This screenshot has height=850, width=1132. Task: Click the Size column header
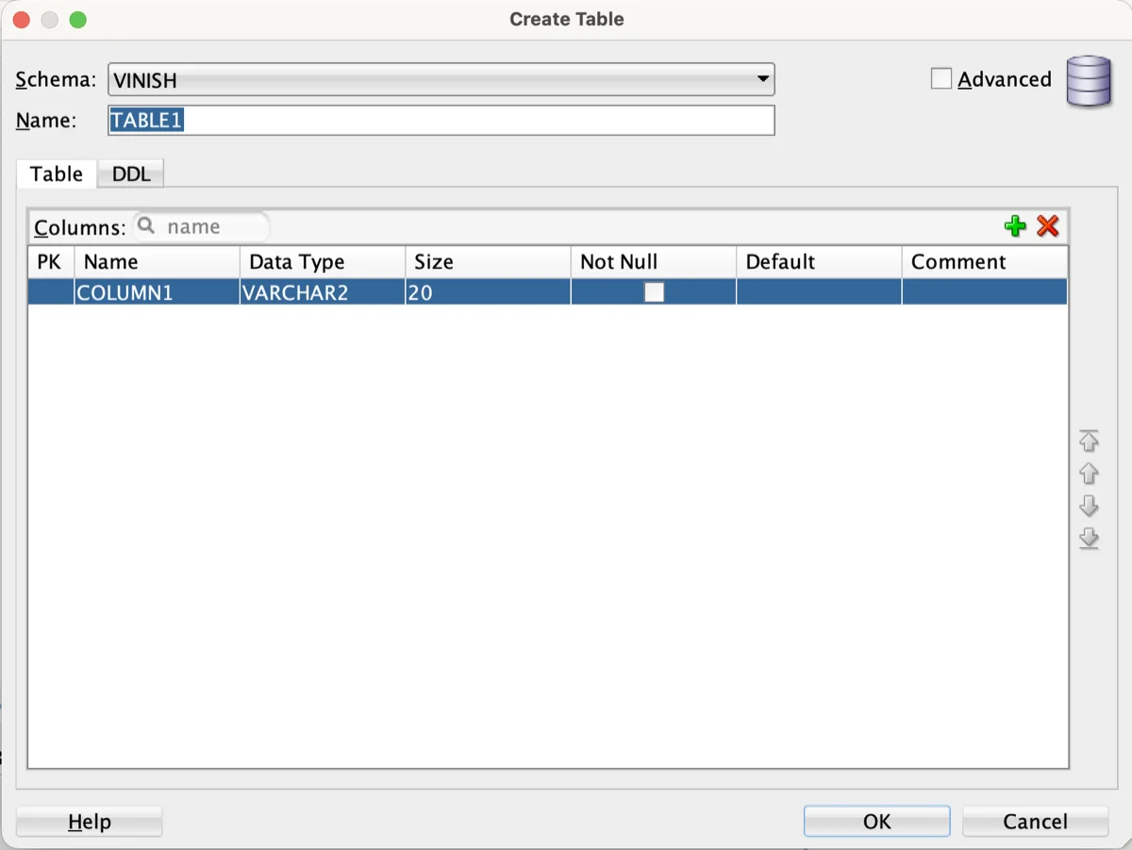[488, 262]
